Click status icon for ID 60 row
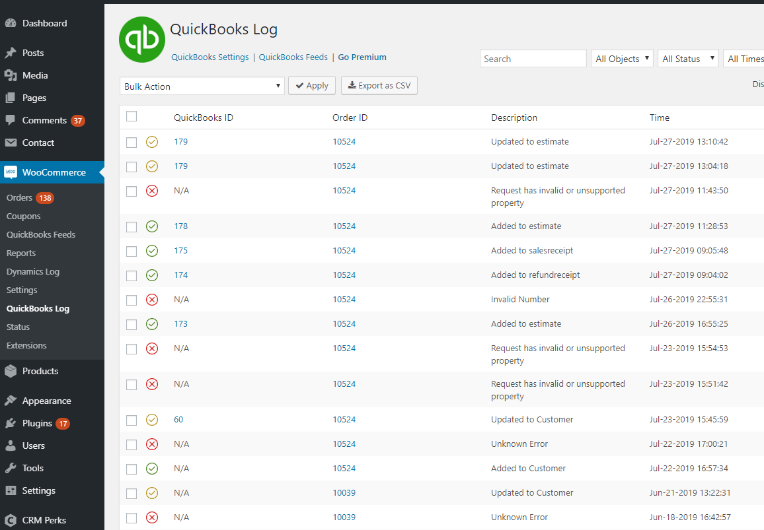Image resolution: width=764 pixels, height=530 pixels. (152, 420)
